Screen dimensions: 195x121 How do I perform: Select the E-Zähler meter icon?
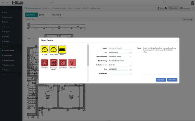45,50
